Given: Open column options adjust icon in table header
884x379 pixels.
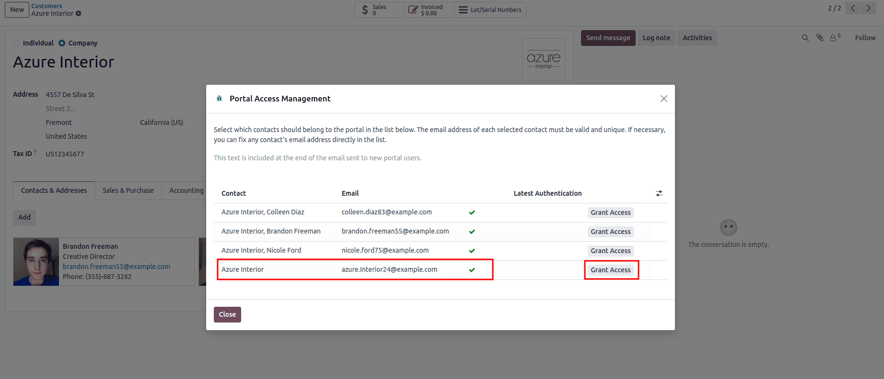Looking at the screenshot, I should coord(659,193).
